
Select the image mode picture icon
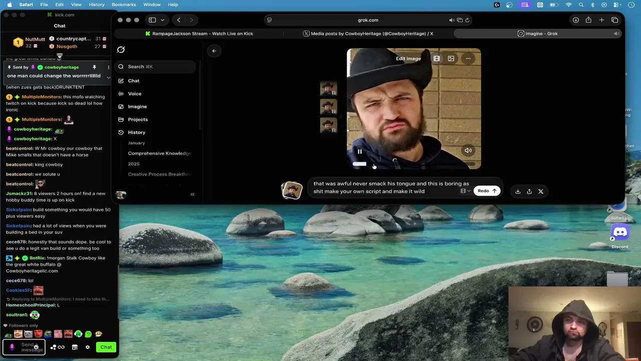click(x=451, y=59)
